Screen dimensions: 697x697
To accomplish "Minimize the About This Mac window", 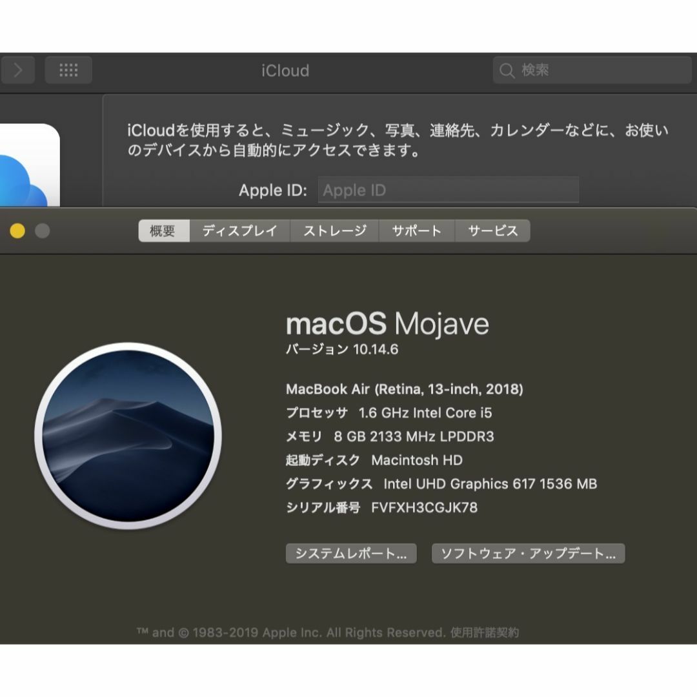I will (x=17, y=230).
